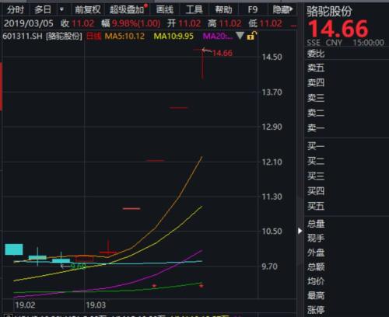This screenshot has height=317, width=389.
Task: Open the 工具 tools menu
Action: [x=194, y=10]
